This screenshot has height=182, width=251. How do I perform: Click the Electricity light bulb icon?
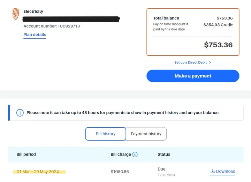(16, 14)
